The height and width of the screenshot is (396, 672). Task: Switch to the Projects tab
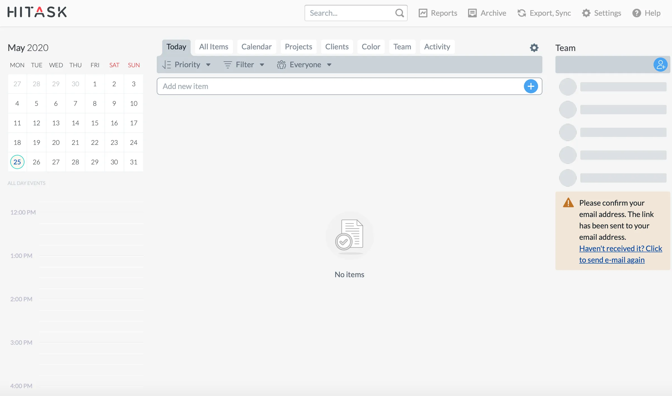click(298, 46)
